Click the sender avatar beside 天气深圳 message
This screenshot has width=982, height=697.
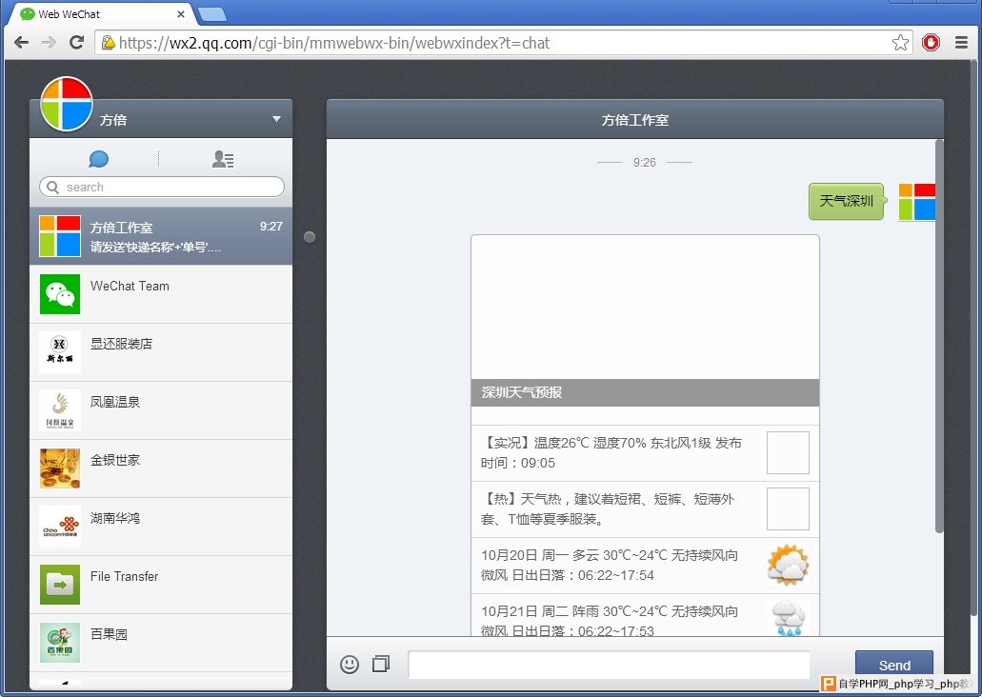tap(917, 202)
